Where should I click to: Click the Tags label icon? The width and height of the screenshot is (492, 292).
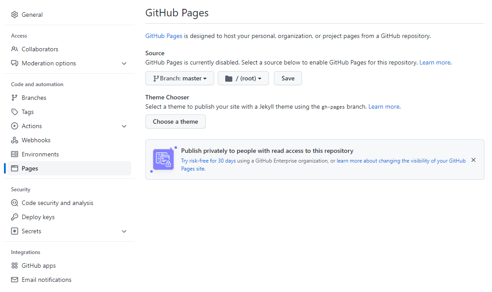pos(15,112)
